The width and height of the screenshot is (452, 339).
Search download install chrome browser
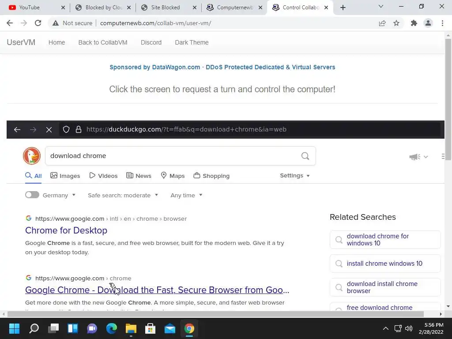[x=385, y=287]
